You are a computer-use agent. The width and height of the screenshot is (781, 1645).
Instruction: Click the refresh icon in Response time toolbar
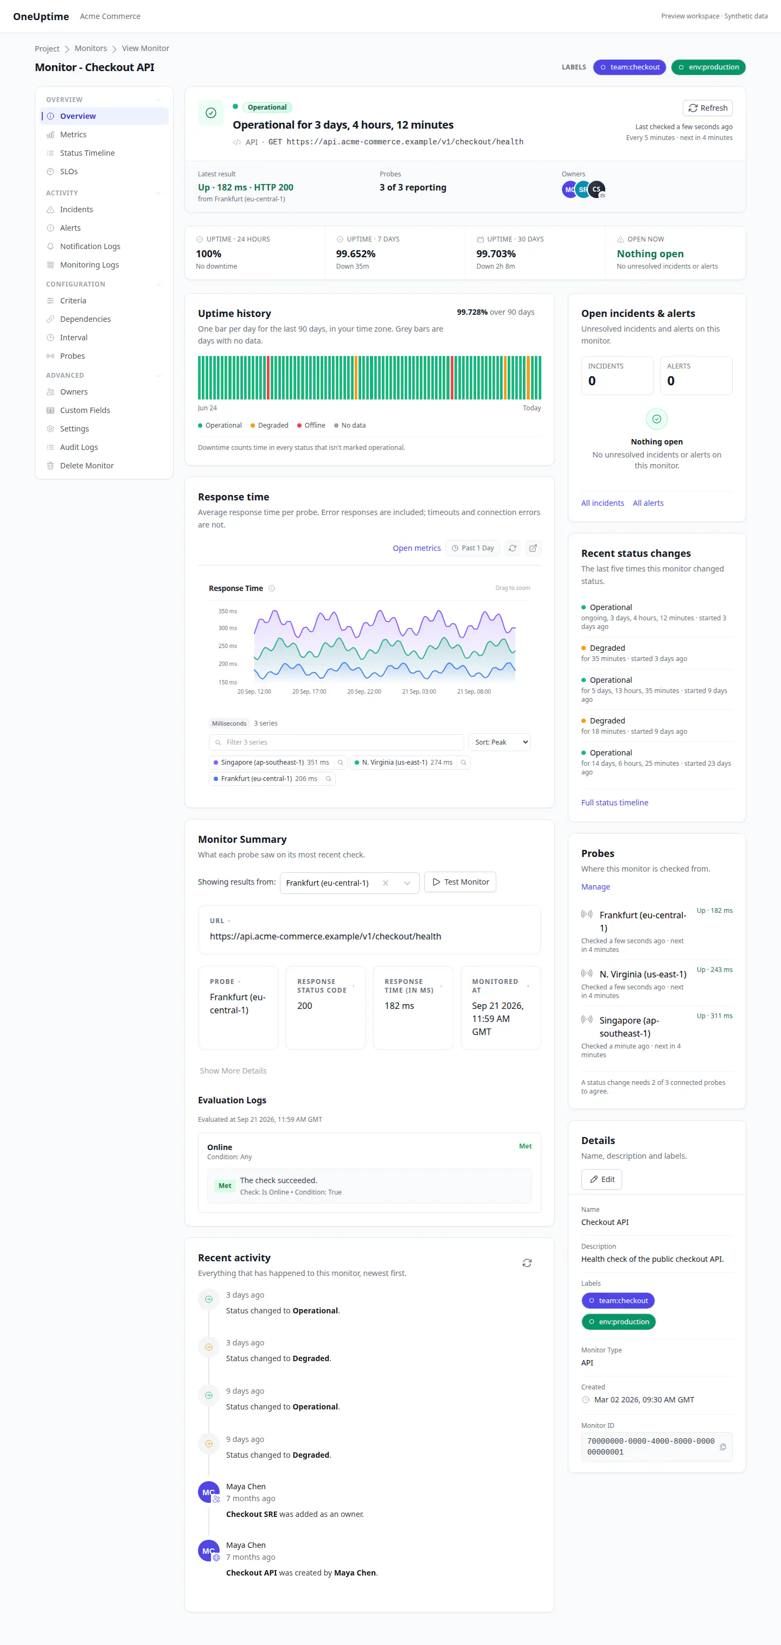coord(512,548)
